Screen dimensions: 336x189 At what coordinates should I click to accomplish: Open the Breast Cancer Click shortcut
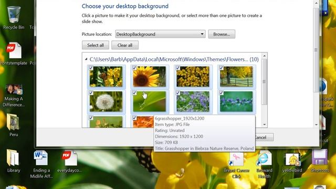pyautogui.click(x=236, y=165)
